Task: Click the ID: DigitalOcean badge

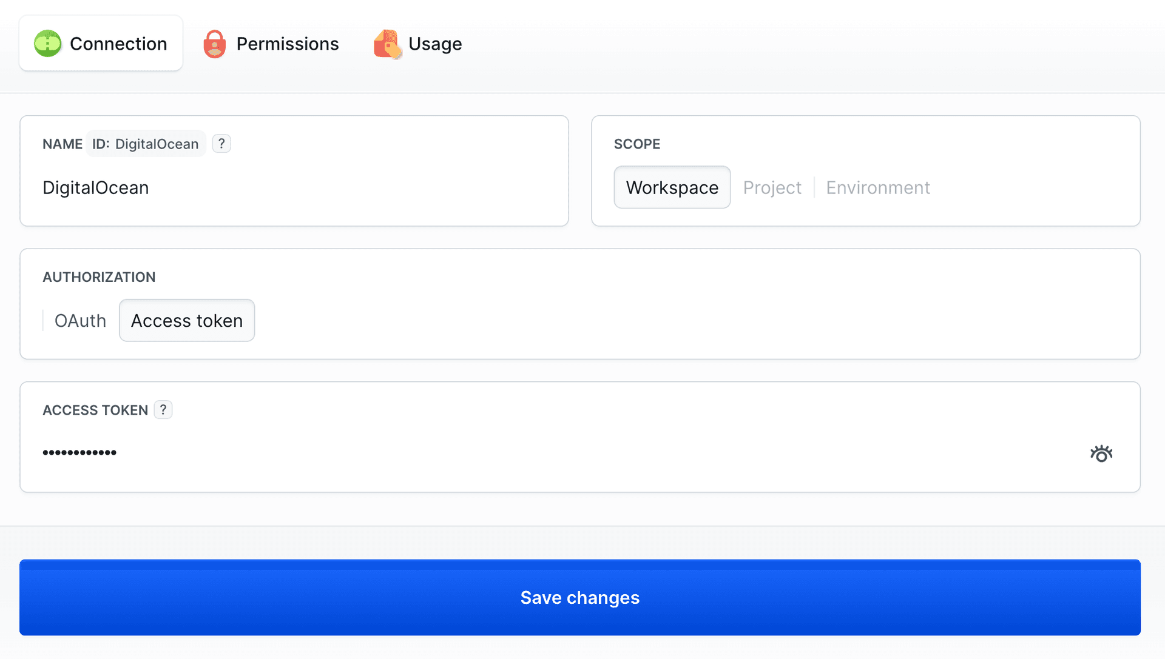Action: click(x=146, y=144)
